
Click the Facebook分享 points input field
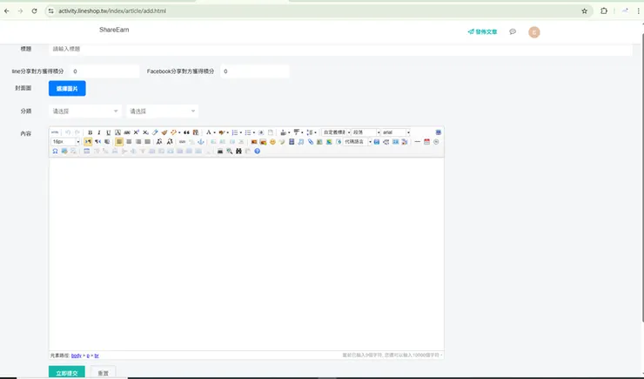[x=255, y=71]
